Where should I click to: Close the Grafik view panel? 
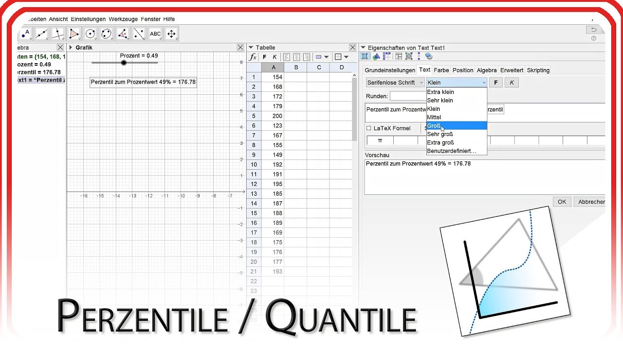pos(240,48)
